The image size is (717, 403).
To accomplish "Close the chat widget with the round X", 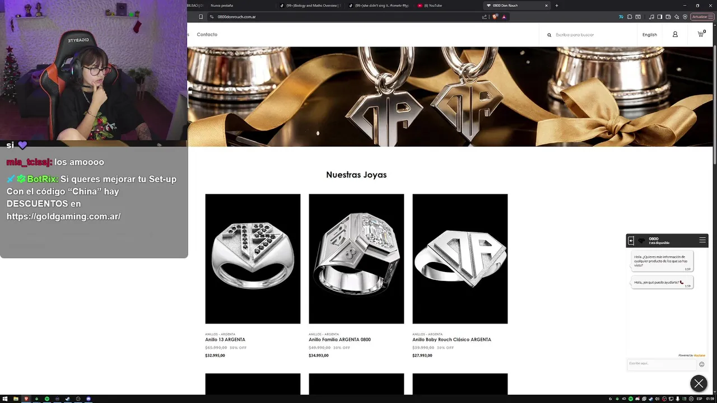I will (x=699, y=383).
